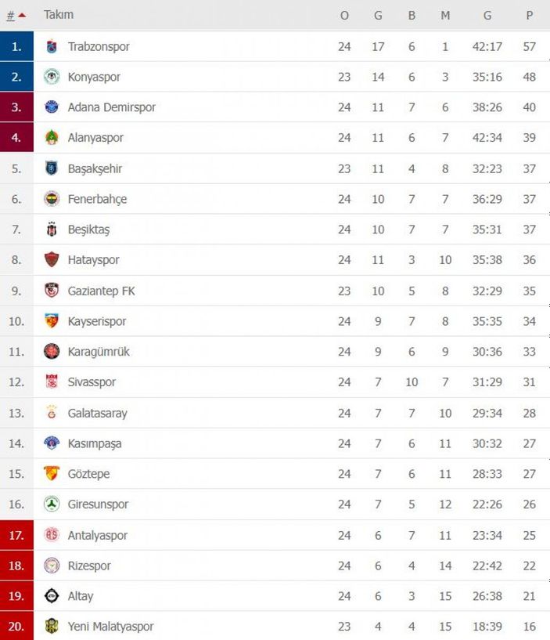This screenshot has height=640, width=550.
Task: Click the sort arrow beside the # header
Action: (20, 13)
